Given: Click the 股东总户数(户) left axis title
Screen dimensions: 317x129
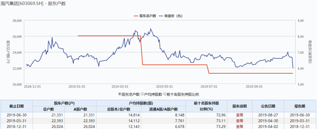Looking at the screenshot, I should point(8,52).
